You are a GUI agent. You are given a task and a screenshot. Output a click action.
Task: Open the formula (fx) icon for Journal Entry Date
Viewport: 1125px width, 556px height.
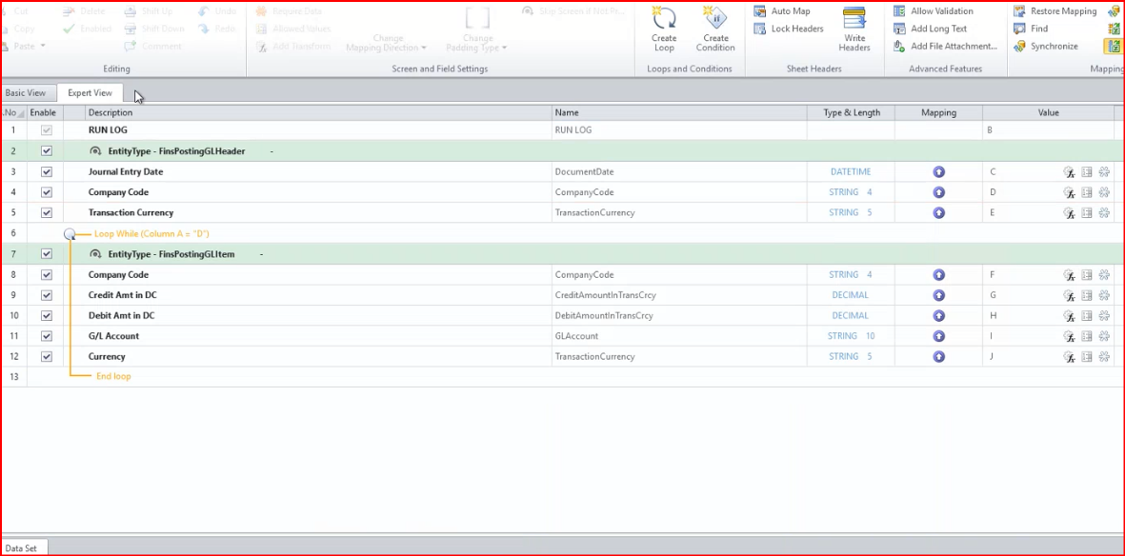(1068, 172)
